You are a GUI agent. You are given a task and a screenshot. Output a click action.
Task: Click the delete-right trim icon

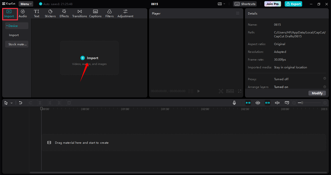(59, 103)
